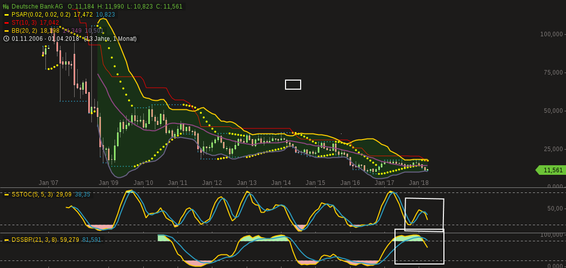Click the 75,000 price axis label

[x=553, y=72]
